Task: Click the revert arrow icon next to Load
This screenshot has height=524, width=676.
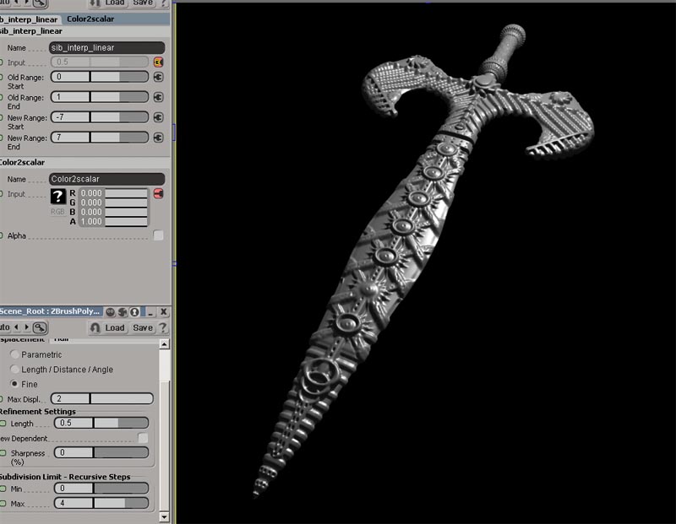Action: coord(95,327)
